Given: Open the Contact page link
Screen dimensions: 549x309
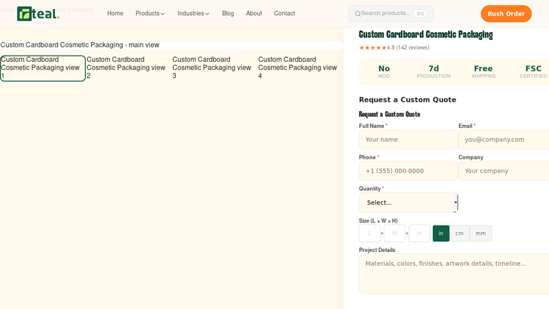Looking at the screenshot, I should (x=284, y=14).
